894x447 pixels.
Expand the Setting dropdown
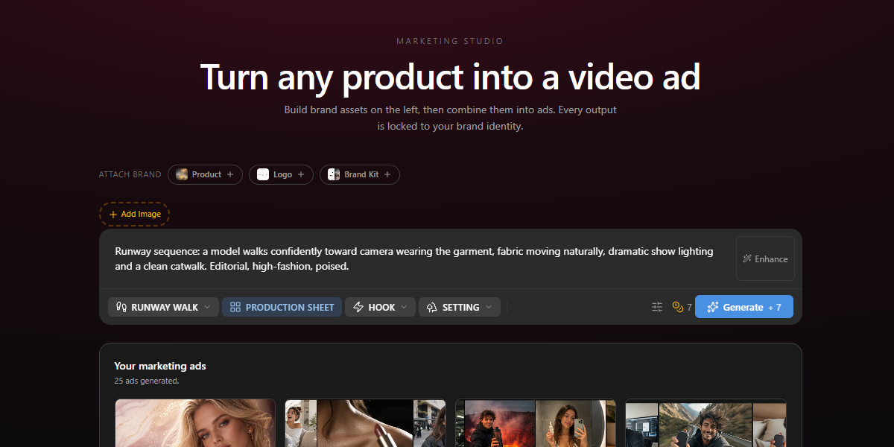pyautogui.click(x=460, y=307)
